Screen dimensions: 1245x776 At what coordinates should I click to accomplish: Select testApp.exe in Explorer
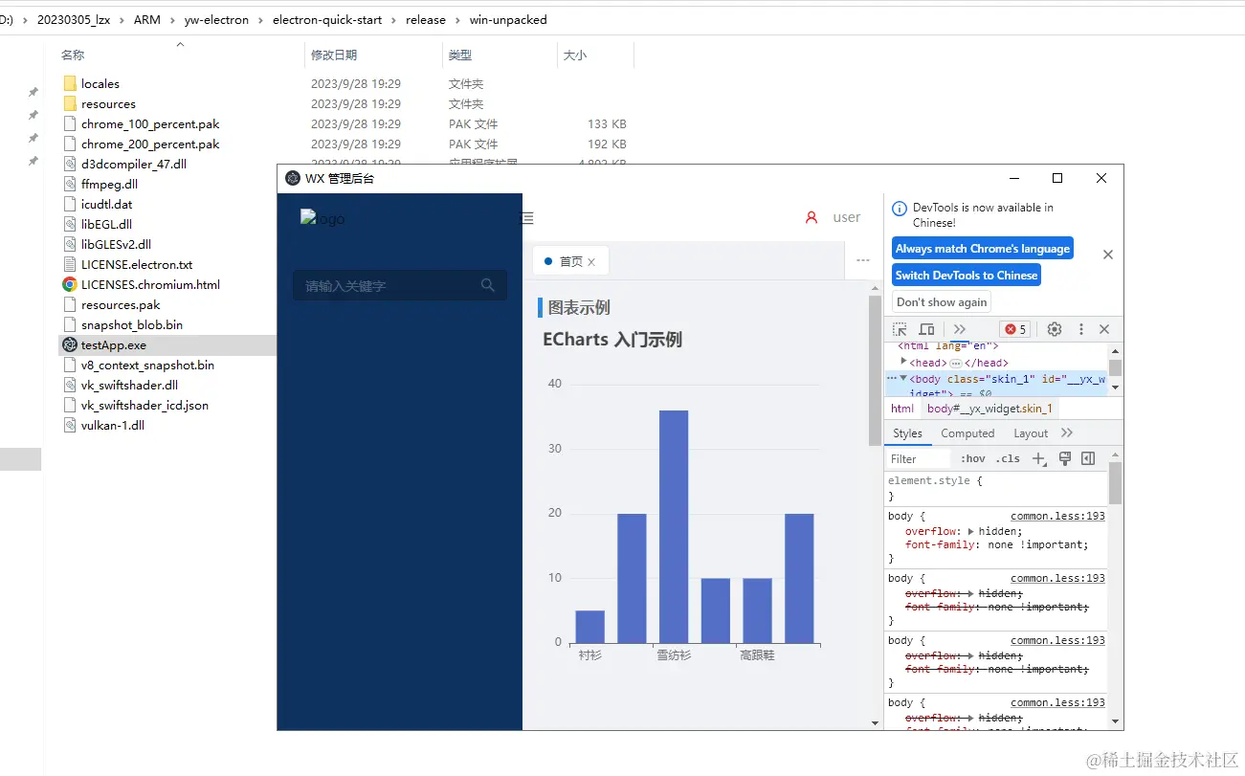click(113, 344)
